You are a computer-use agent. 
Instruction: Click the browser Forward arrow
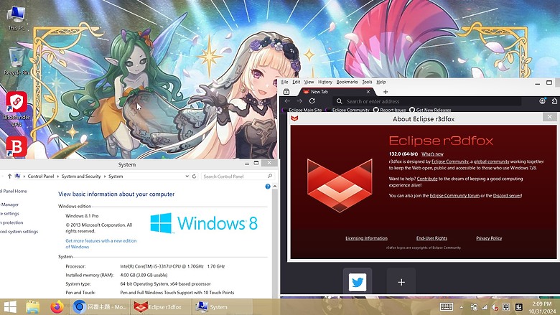click(x=299, y=101)
